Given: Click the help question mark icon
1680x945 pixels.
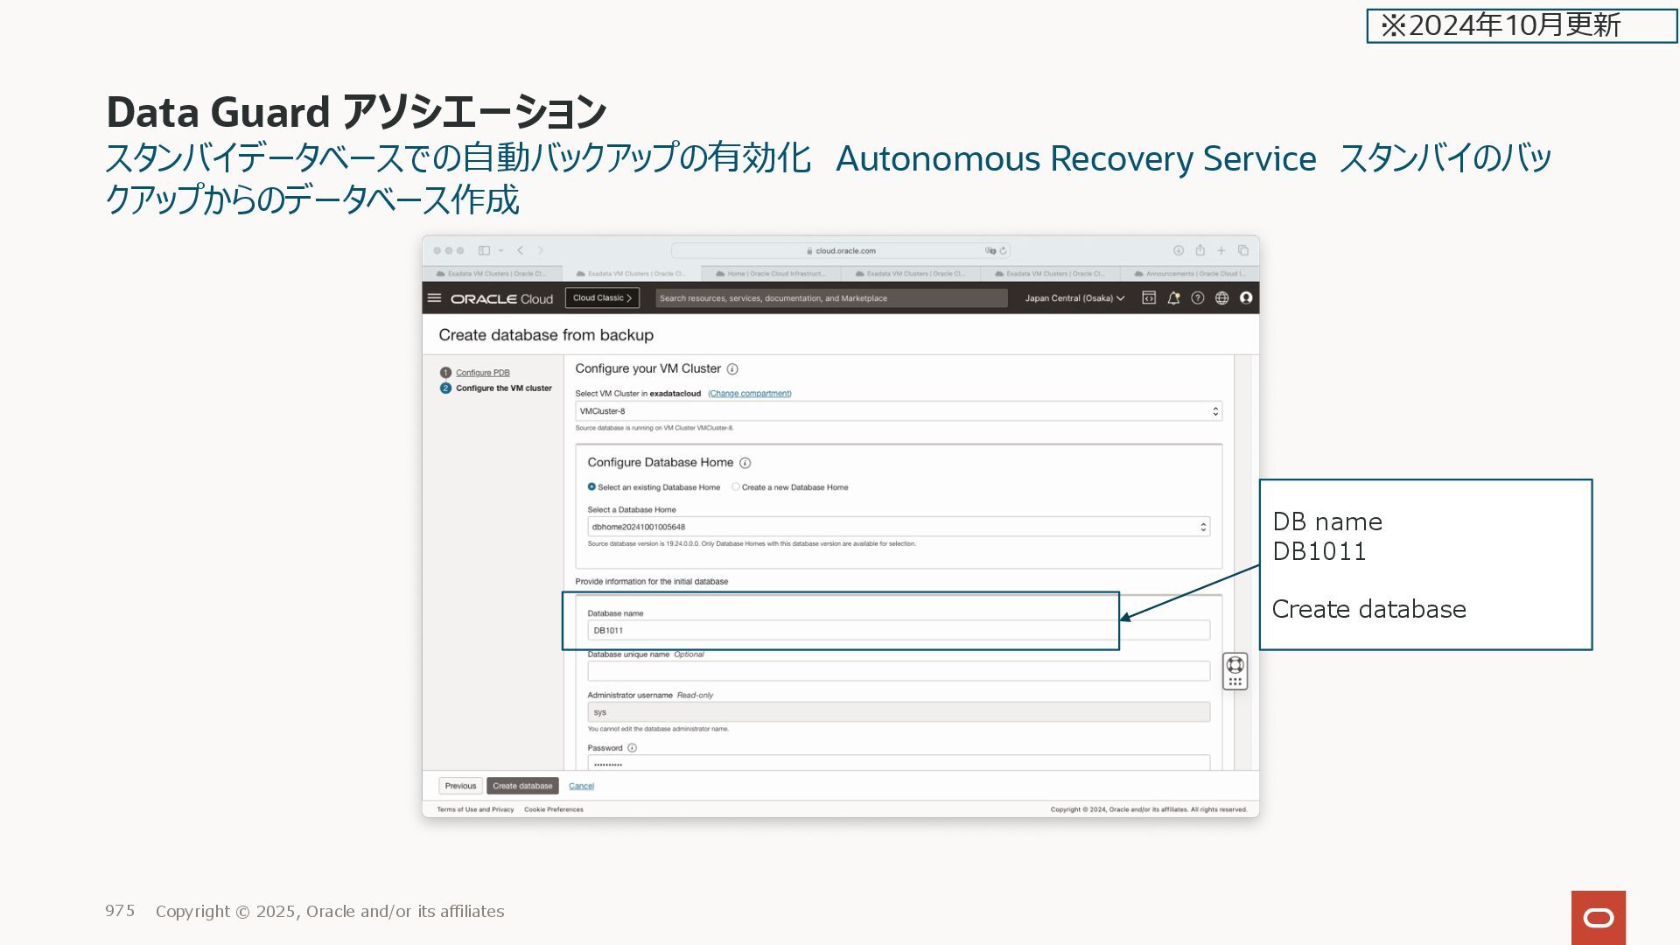Looking at the screenshot, I should tap(1198, 298).
